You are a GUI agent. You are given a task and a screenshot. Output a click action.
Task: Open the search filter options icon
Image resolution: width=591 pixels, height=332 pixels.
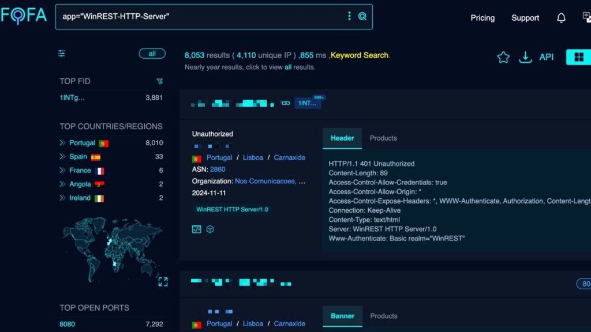62,53
